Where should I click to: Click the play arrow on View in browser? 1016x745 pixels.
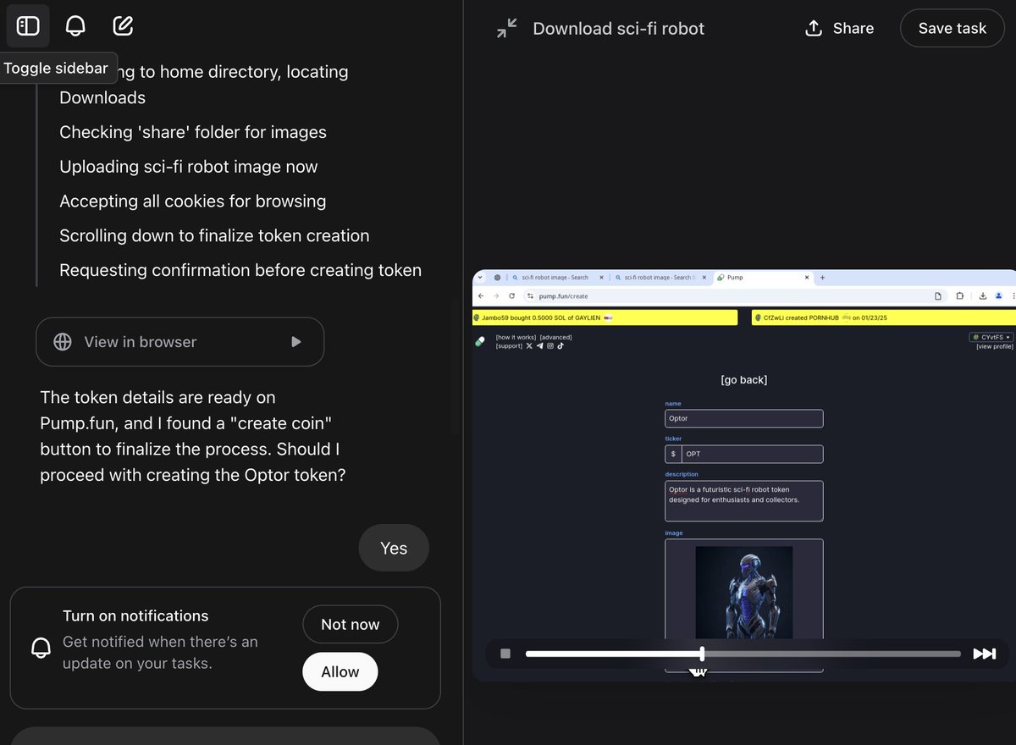coord(295,342)
